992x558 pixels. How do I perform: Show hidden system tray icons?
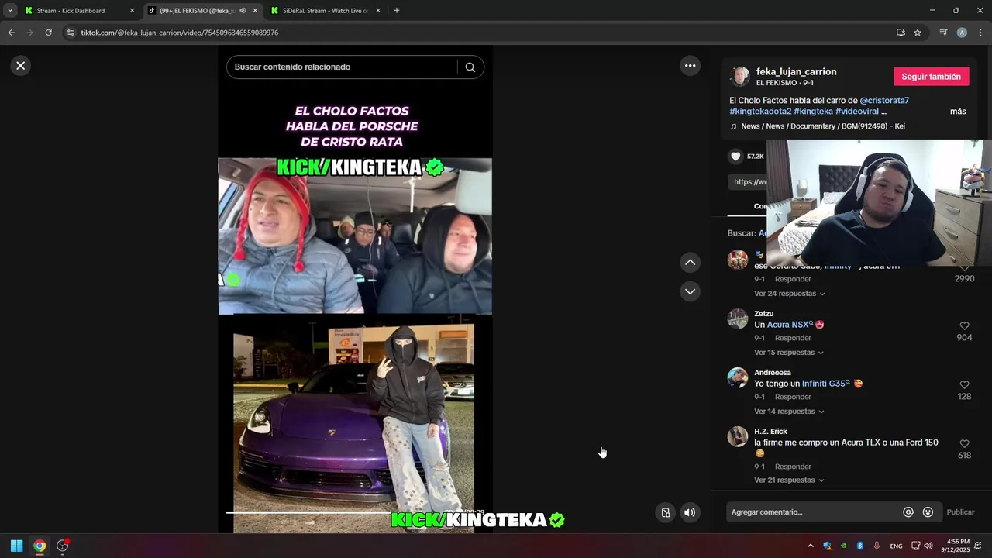811,546
